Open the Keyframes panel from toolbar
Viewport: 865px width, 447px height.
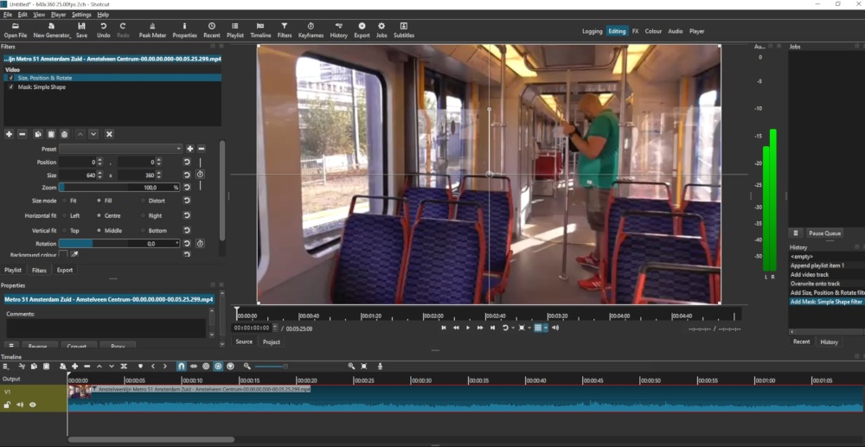point(311,30)
